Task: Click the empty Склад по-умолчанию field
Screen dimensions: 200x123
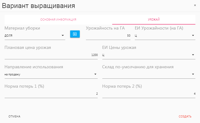Action: coord(145,74)
